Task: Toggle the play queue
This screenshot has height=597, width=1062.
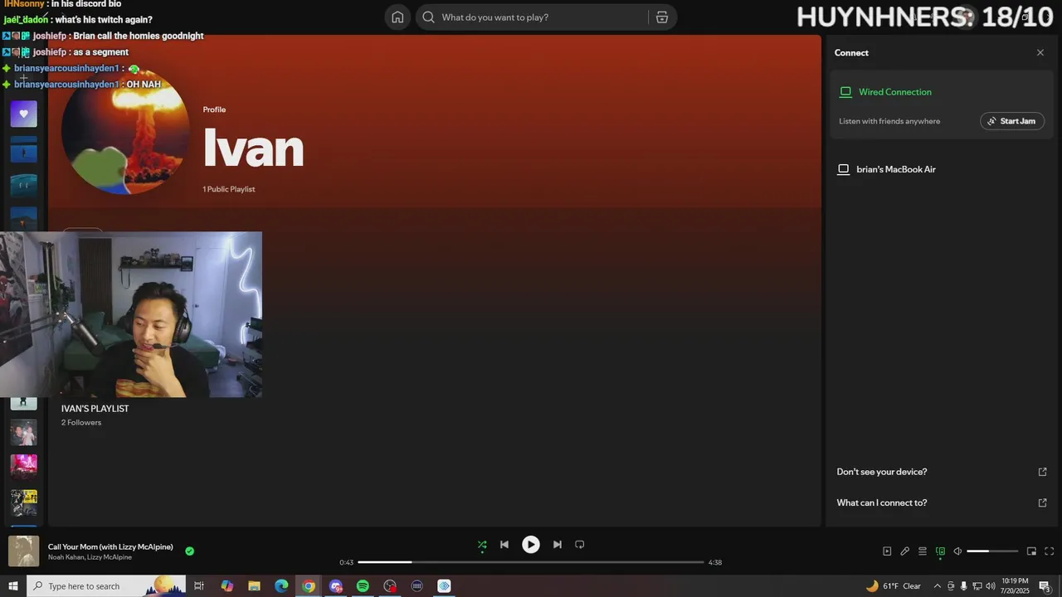Action: coord(923,551)
